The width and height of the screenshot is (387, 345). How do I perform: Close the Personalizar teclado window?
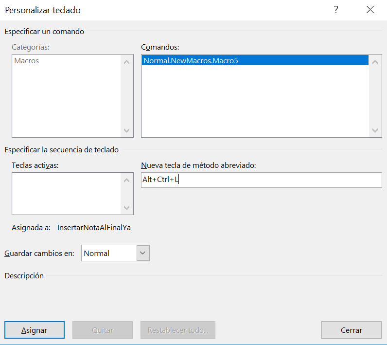coord(370,10)
